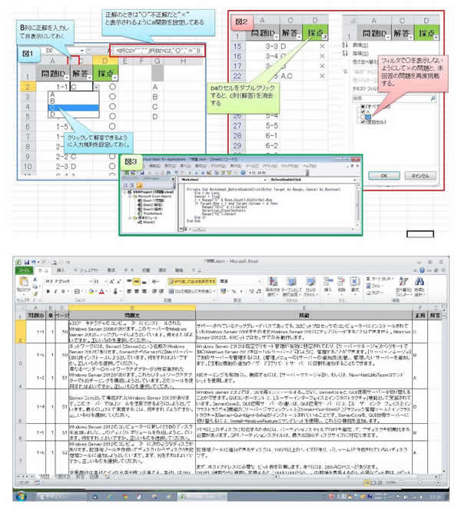The image size is (461, 510).
Task: Open the font size dropdown
Action: [106, 281]
